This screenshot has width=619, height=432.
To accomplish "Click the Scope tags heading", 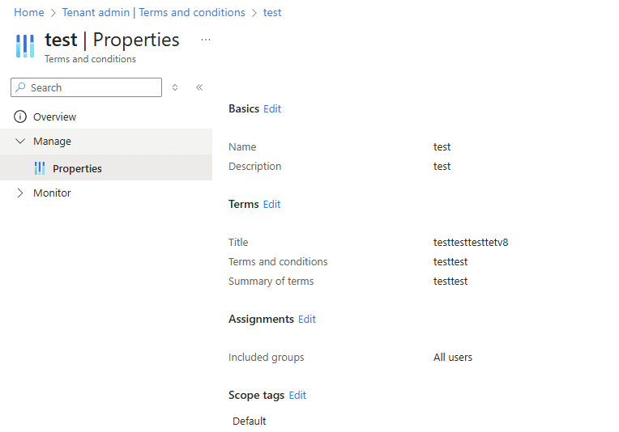I will pos(256,395).
